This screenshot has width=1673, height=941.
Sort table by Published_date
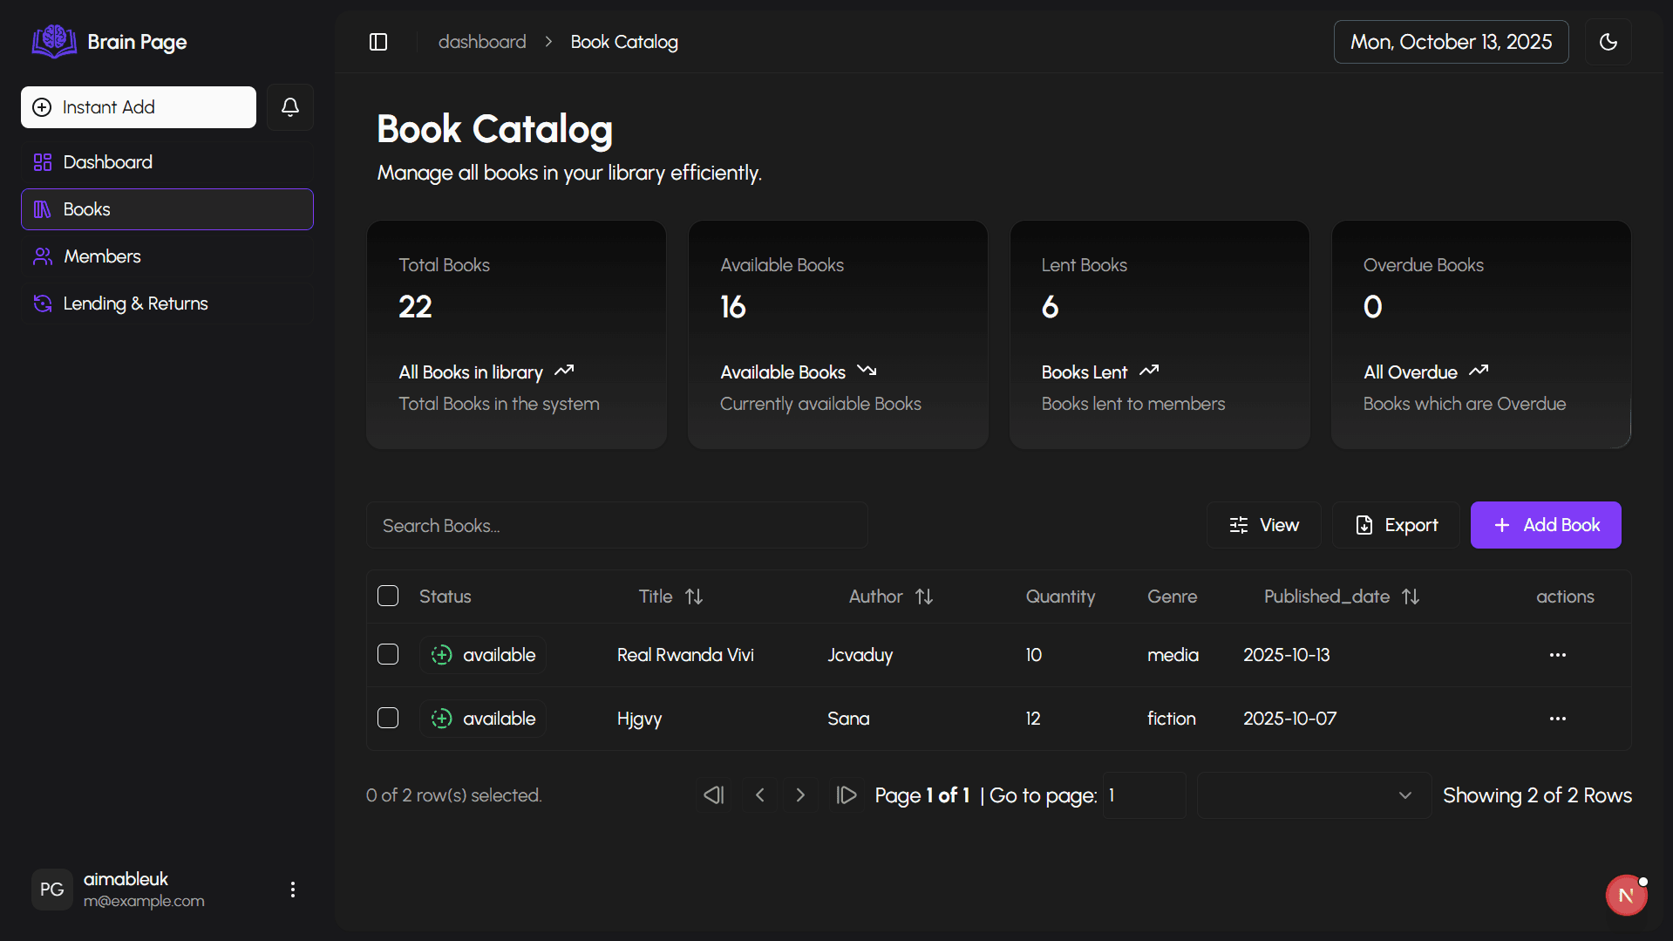coord(1342,597)
